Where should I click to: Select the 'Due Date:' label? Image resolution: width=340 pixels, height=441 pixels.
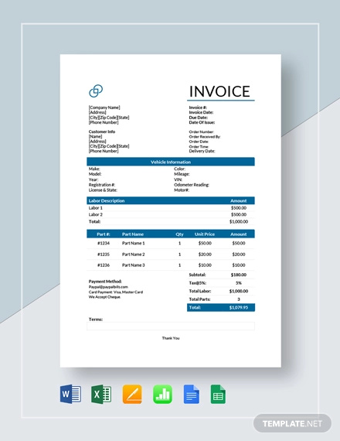[199, 118]
